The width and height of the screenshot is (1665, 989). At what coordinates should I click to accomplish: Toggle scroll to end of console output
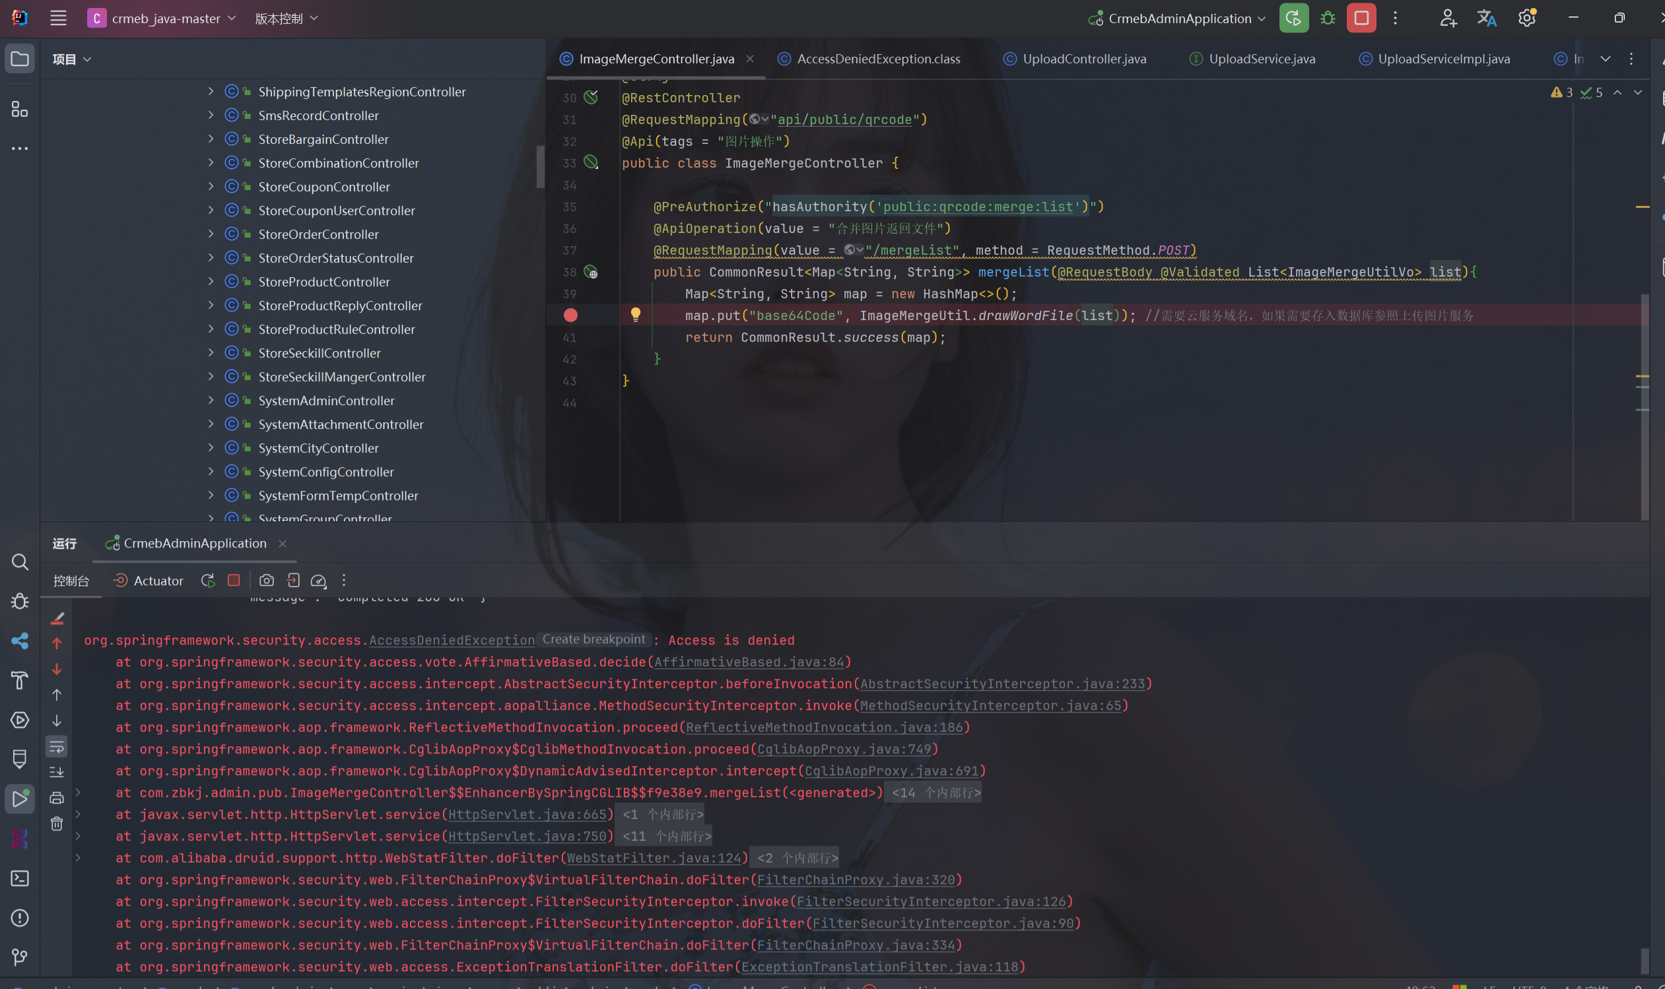[57, 772]
